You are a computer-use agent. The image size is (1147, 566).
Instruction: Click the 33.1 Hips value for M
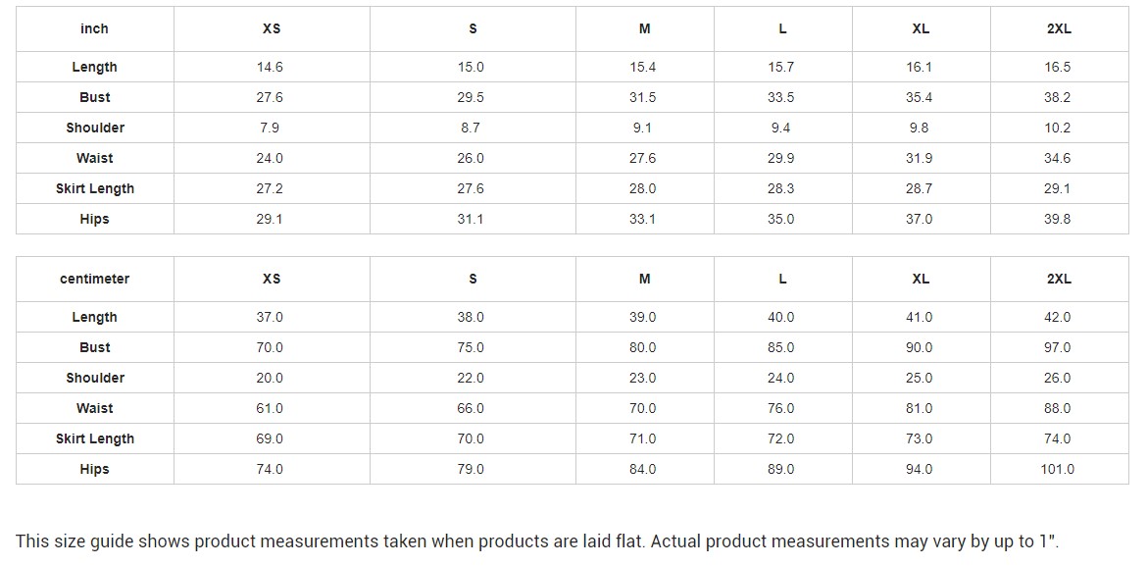click(x=642, y=219)
